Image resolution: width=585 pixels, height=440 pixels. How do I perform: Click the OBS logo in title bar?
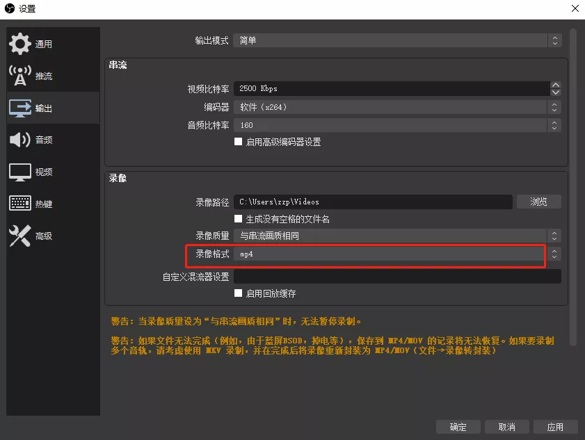[10, 8]
